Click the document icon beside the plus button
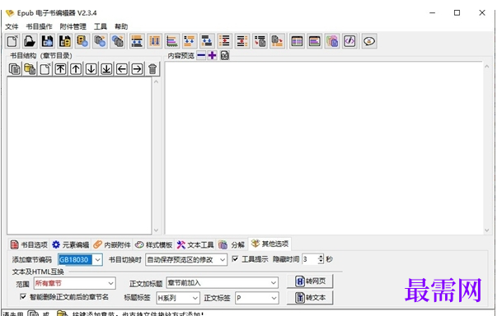The height and width of the screenshot is (316, 497). (225, 56)
